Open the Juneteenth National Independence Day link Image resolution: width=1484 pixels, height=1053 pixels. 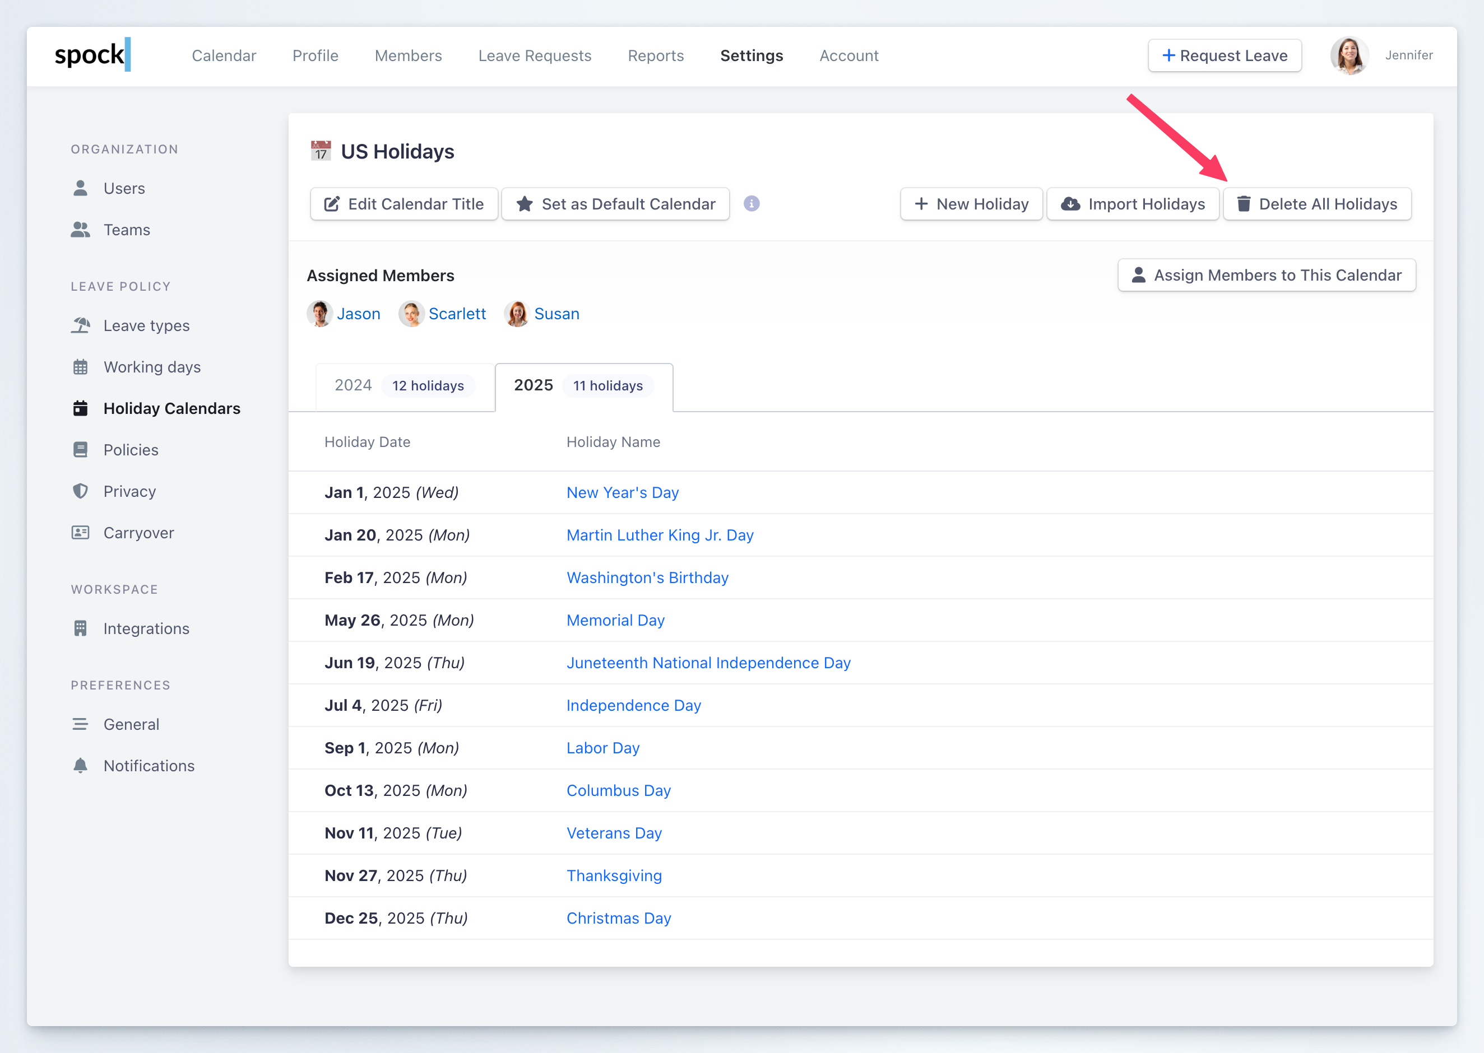(708, 663)
